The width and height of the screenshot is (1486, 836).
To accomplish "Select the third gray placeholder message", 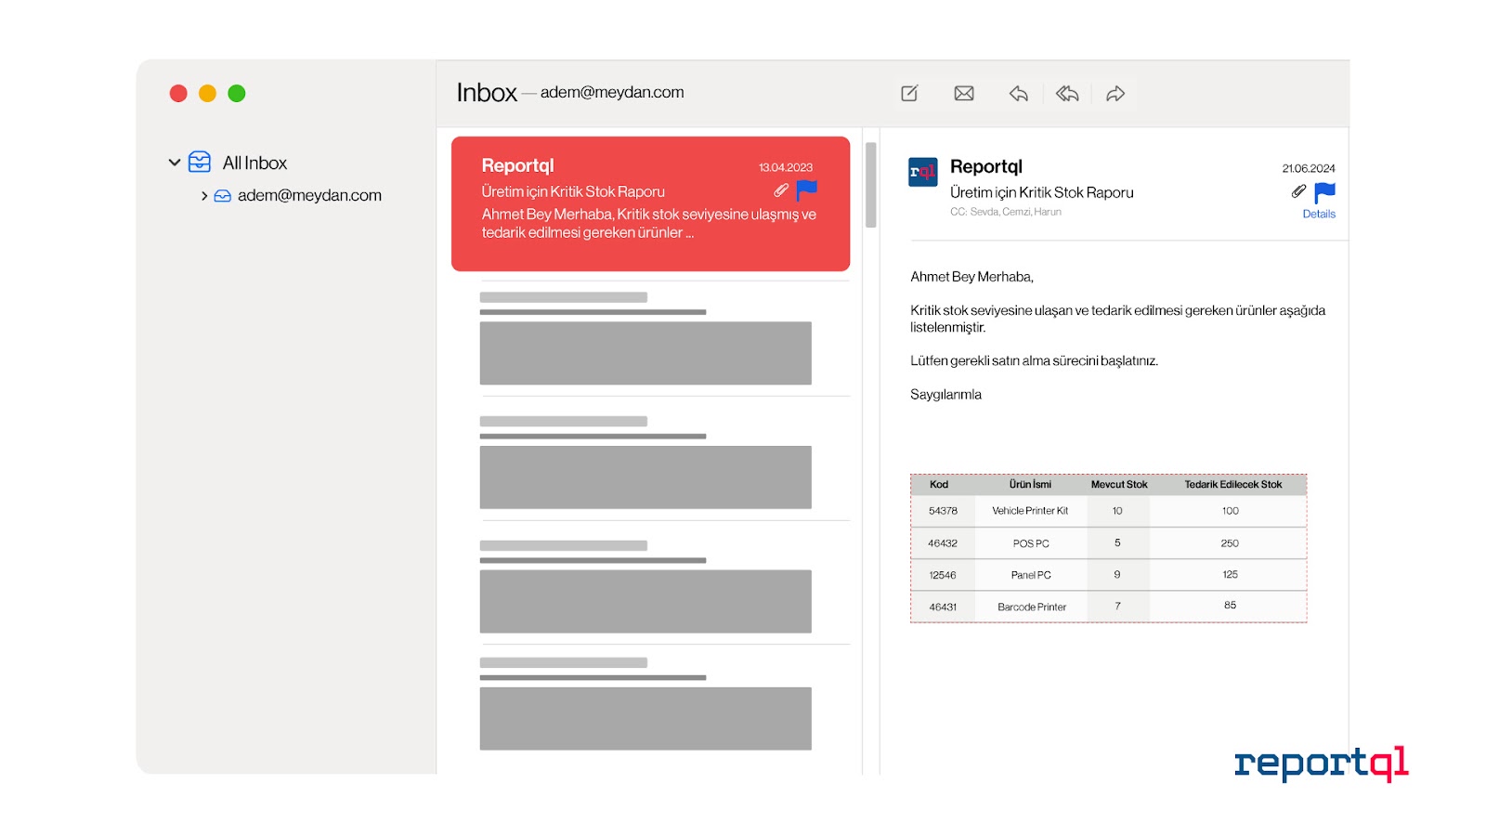I will point(645,587).
